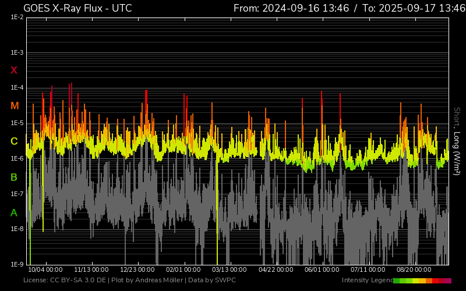Click the 1E-6 y-axis value

pos(17,158)
